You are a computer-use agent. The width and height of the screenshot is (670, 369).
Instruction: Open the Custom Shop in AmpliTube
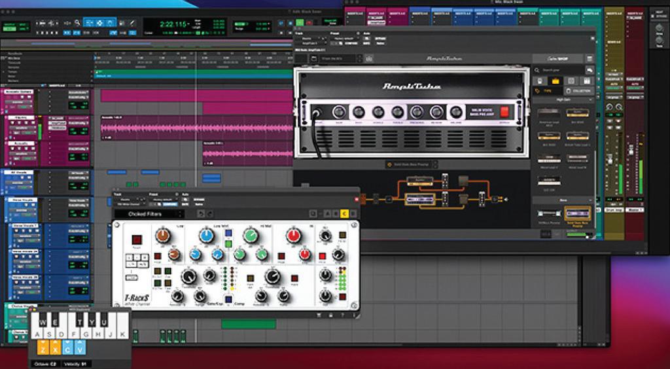point(557,58)
